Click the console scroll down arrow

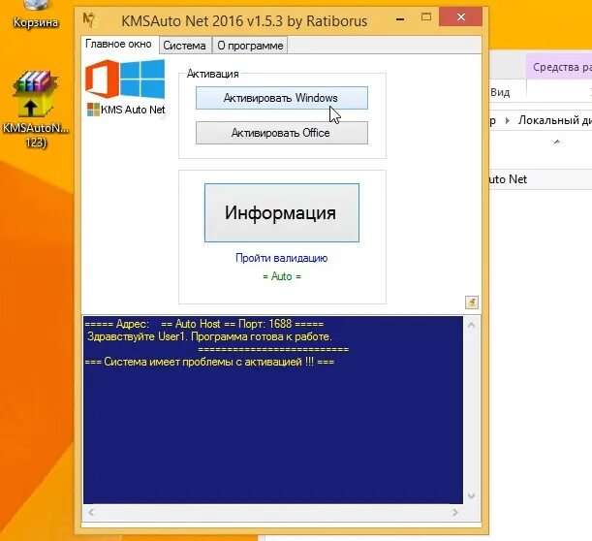click(472, 495)
